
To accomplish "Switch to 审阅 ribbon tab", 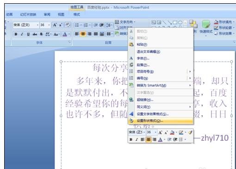I will pyautogui.click(x=47, y=14).
